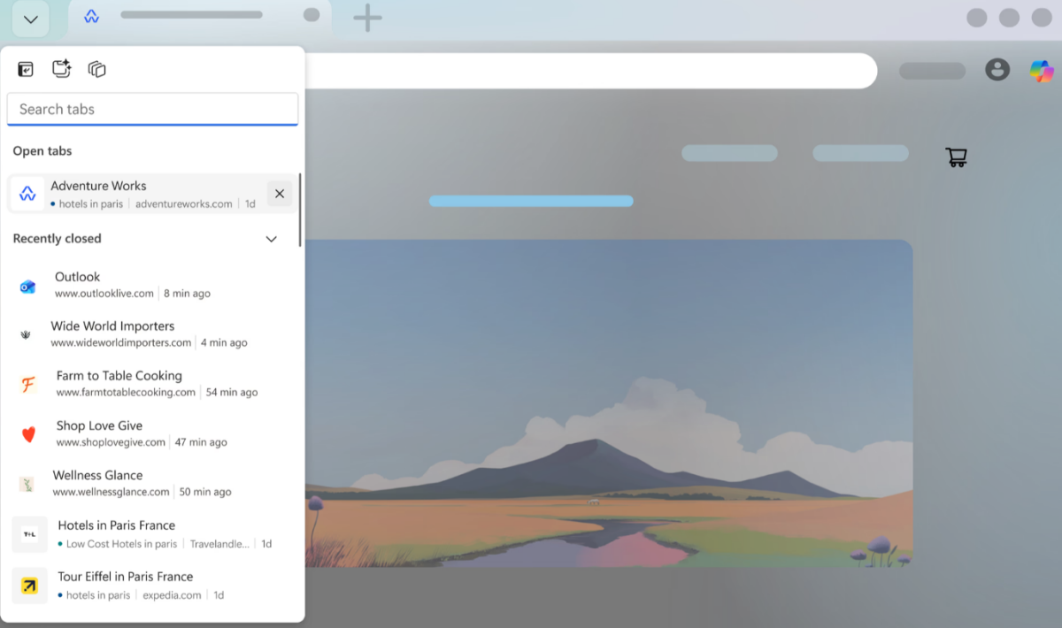Switch to the Adventure Works open tab

(x=133, y=194)
